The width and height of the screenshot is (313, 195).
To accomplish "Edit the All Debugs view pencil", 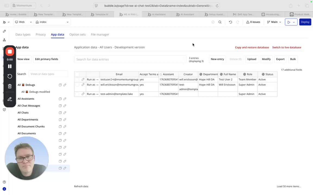I will pyautogui.click(x=65, y=85).
